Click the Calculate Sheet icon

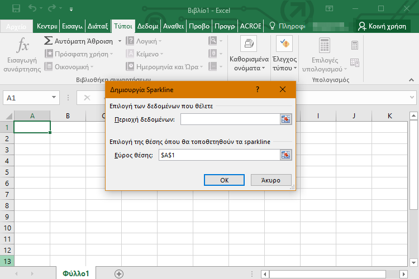(x=355, y=62)
